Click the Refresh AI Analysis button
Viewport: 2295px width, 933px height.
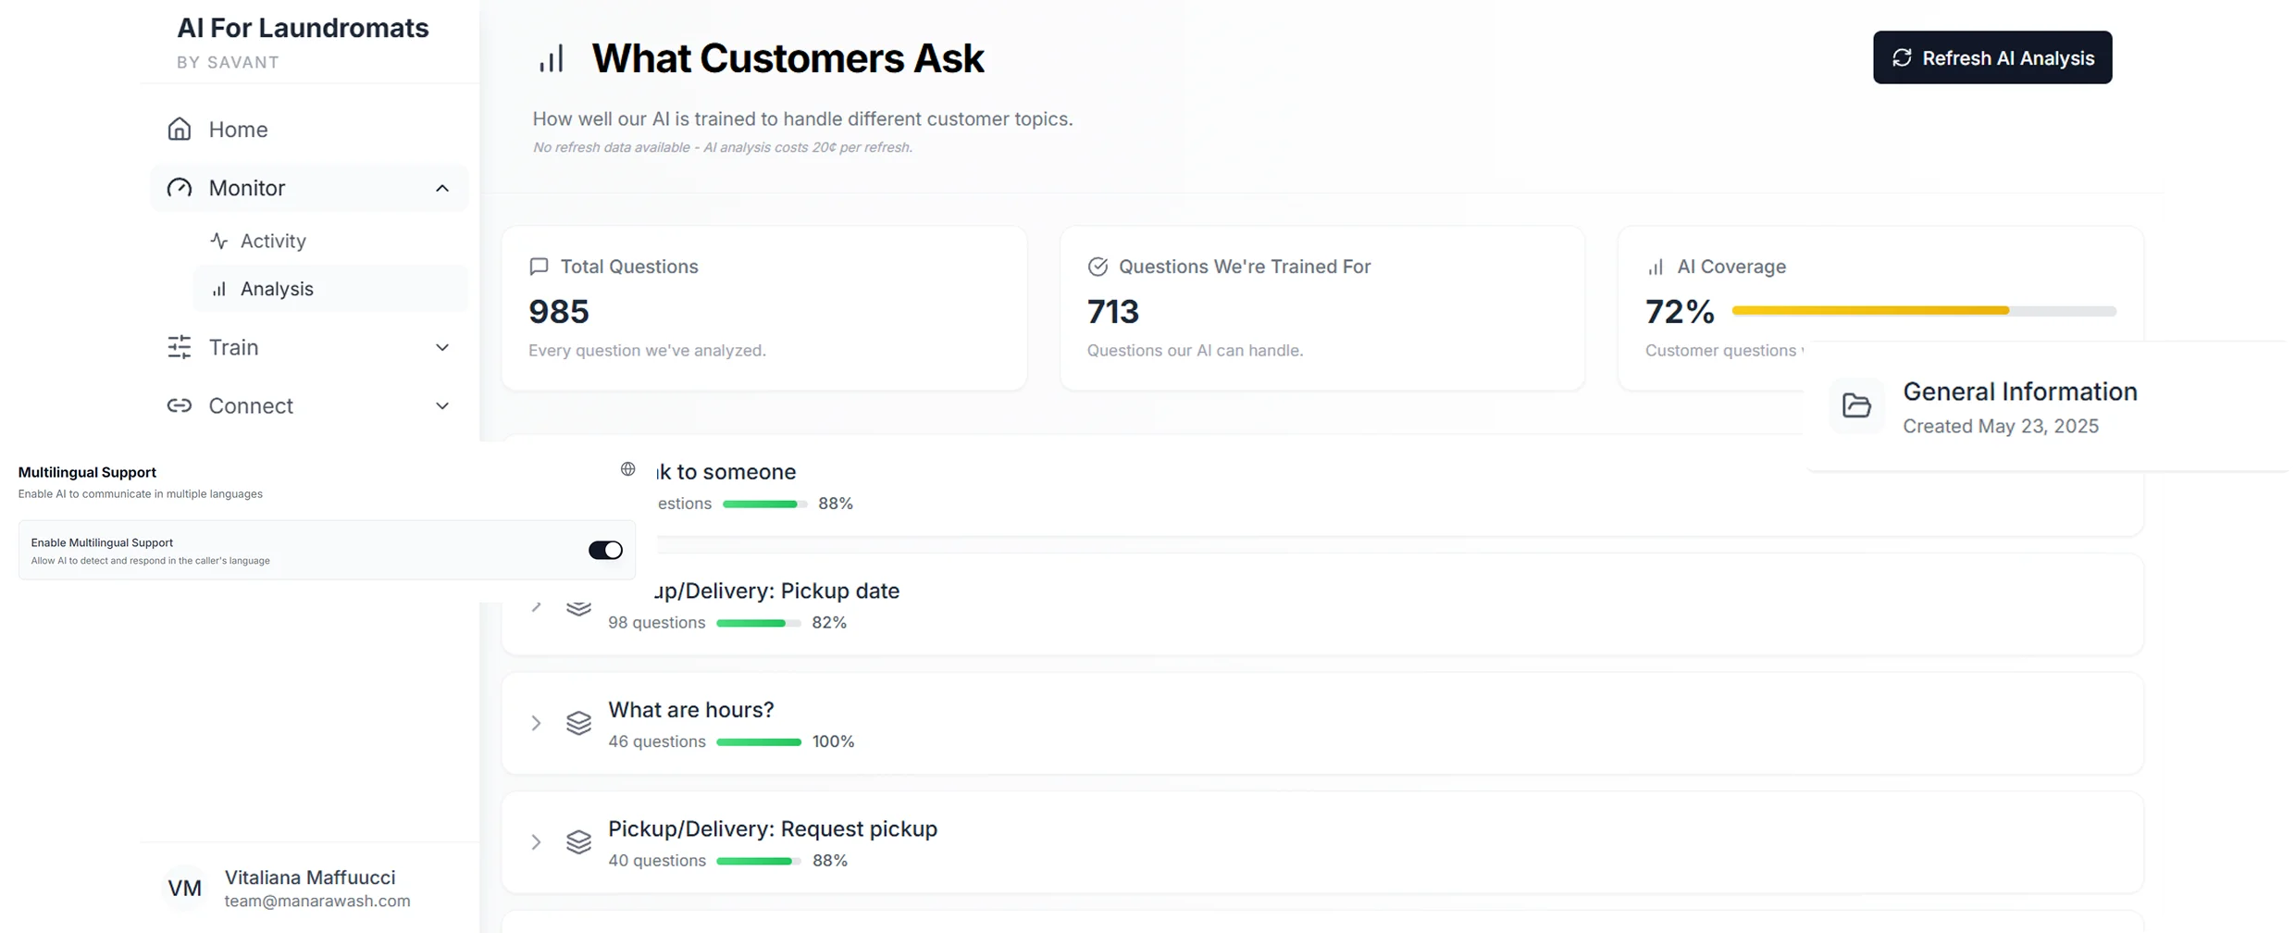1992,57
